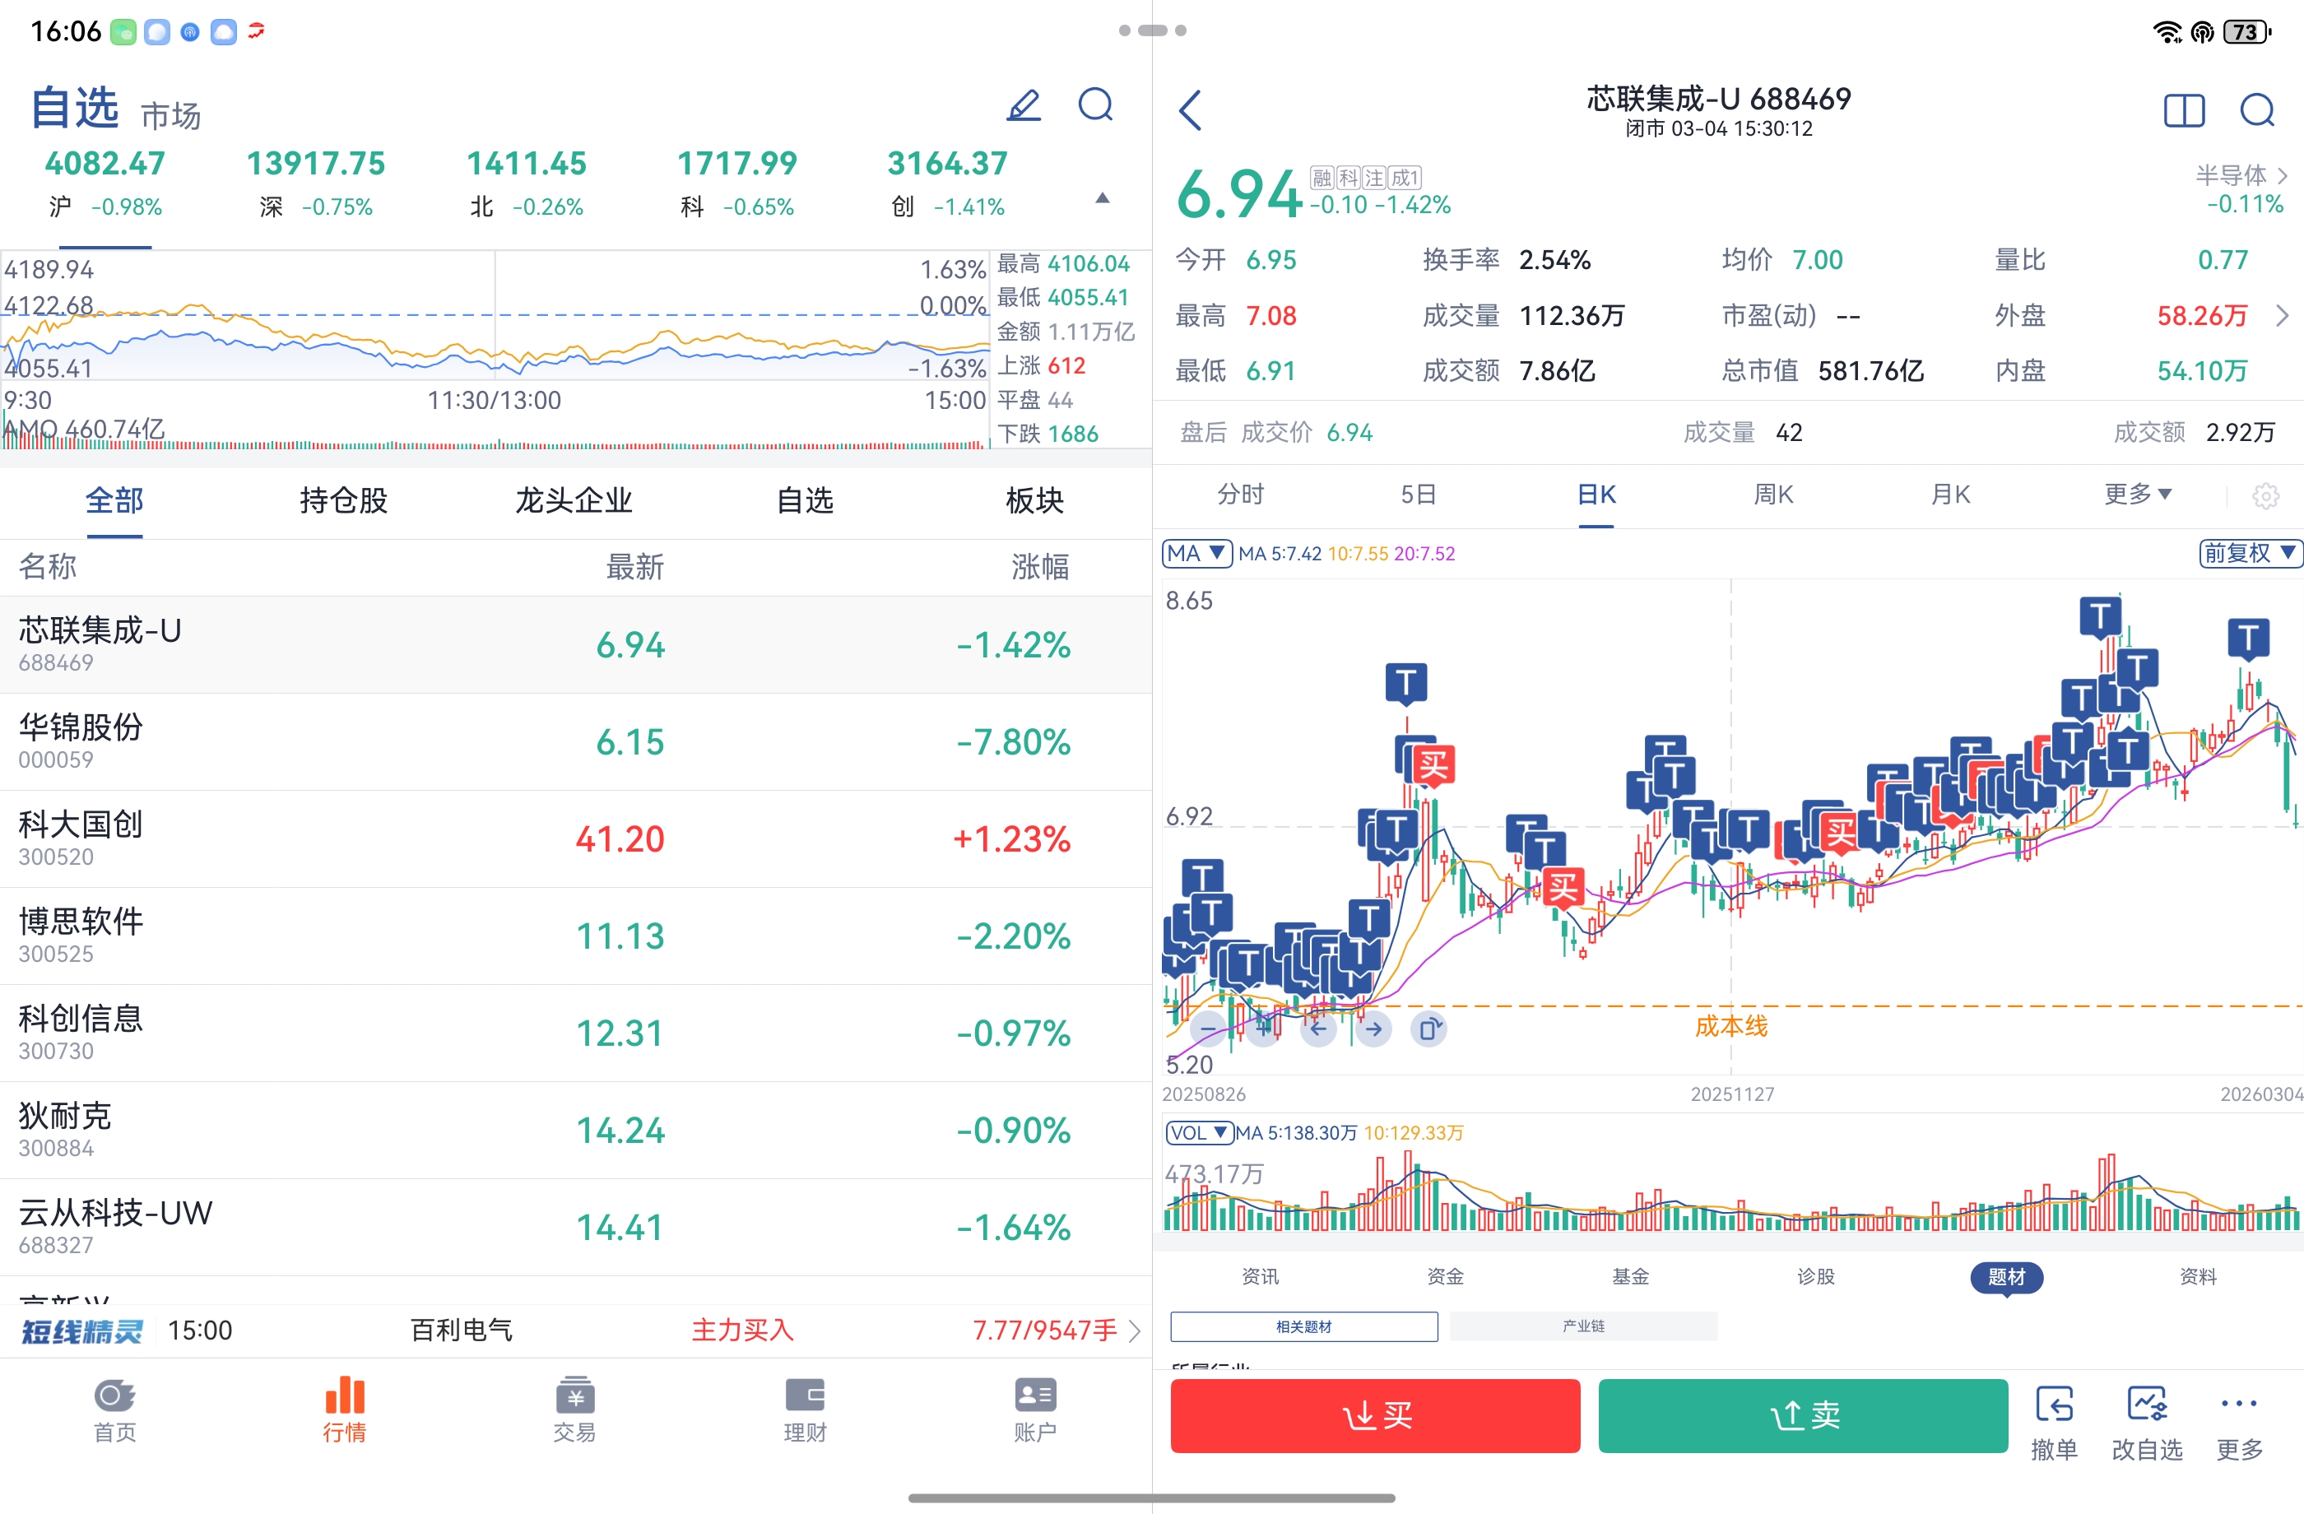
Task: Open the 交易 tab in the bottom bar
Action: click(x=574, y=1409)
